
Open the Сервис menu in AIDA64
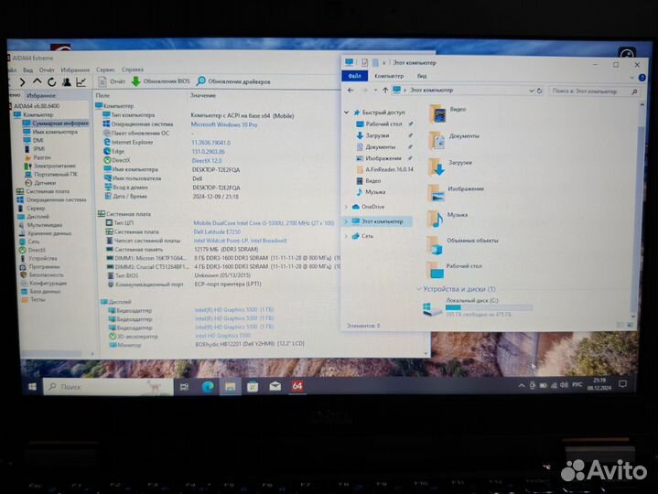point(105,70)
